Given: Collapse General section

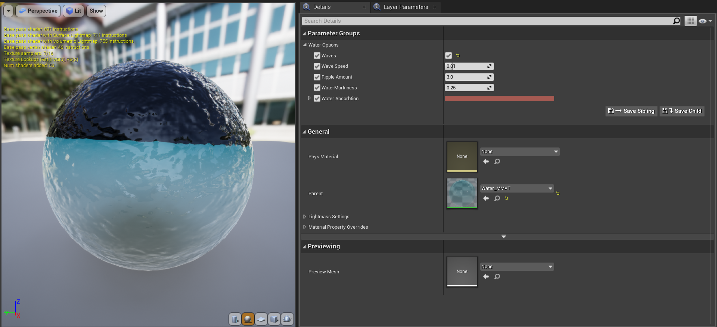Looking at the screenshot, I should [304, 132].
